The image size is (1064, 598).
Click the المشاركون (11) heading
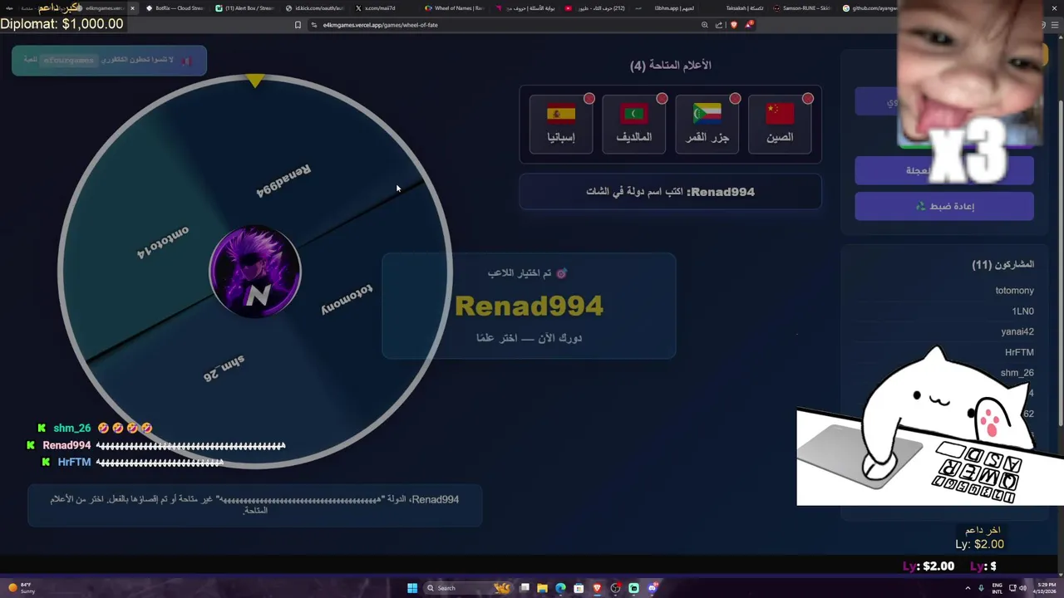click(1003, 264)
